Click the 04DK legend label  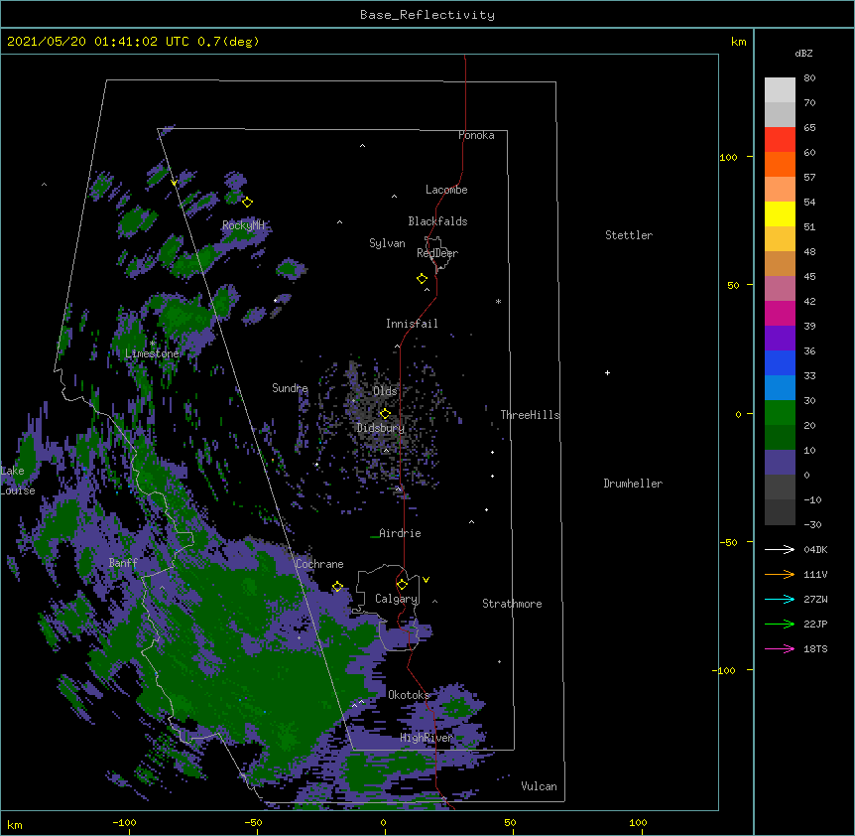pyautogui.click(x=815, y=549)
